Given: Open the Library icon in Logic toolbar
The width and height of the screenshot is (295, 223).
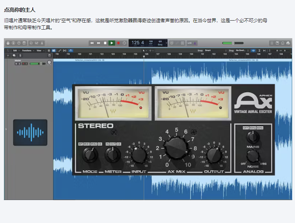Looking at the screenshot, I should tap(8, 43).
